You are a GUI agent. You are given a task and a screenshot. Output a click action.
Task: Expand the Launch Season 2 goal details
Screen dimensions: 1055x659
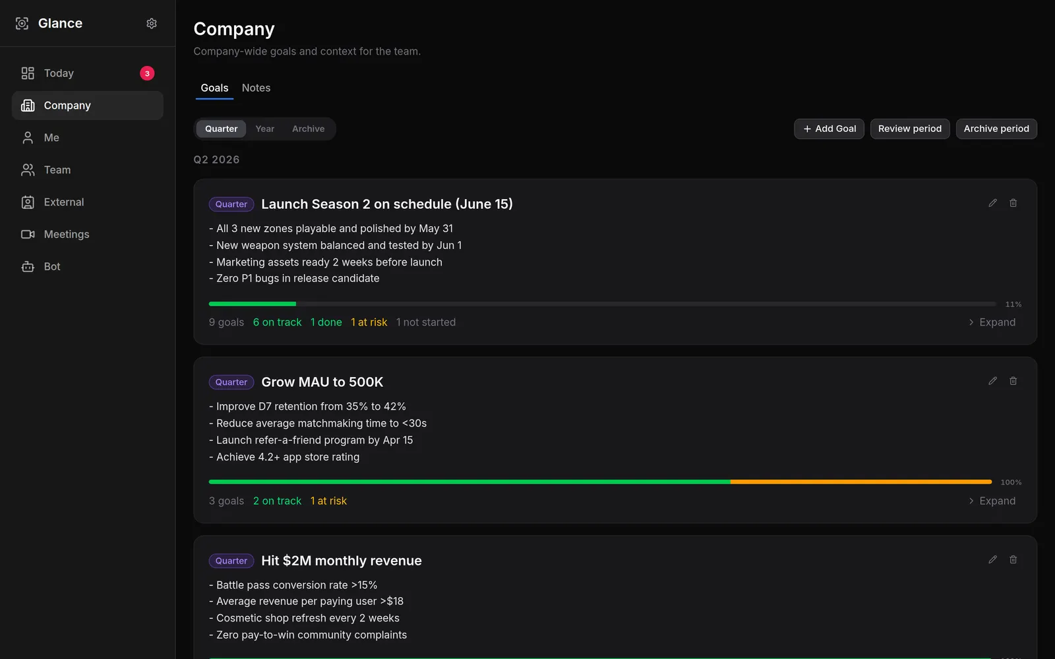992,322
